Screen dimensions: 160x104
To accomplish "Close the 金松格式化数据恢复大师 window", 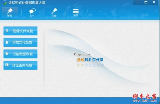I will click(x=154, y=2).
